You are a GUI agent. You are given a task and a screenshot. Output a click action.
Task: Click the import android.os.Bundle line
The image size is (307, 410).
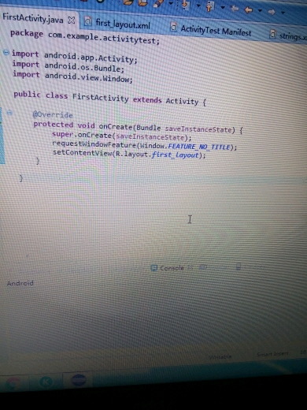tap(68, 66)
